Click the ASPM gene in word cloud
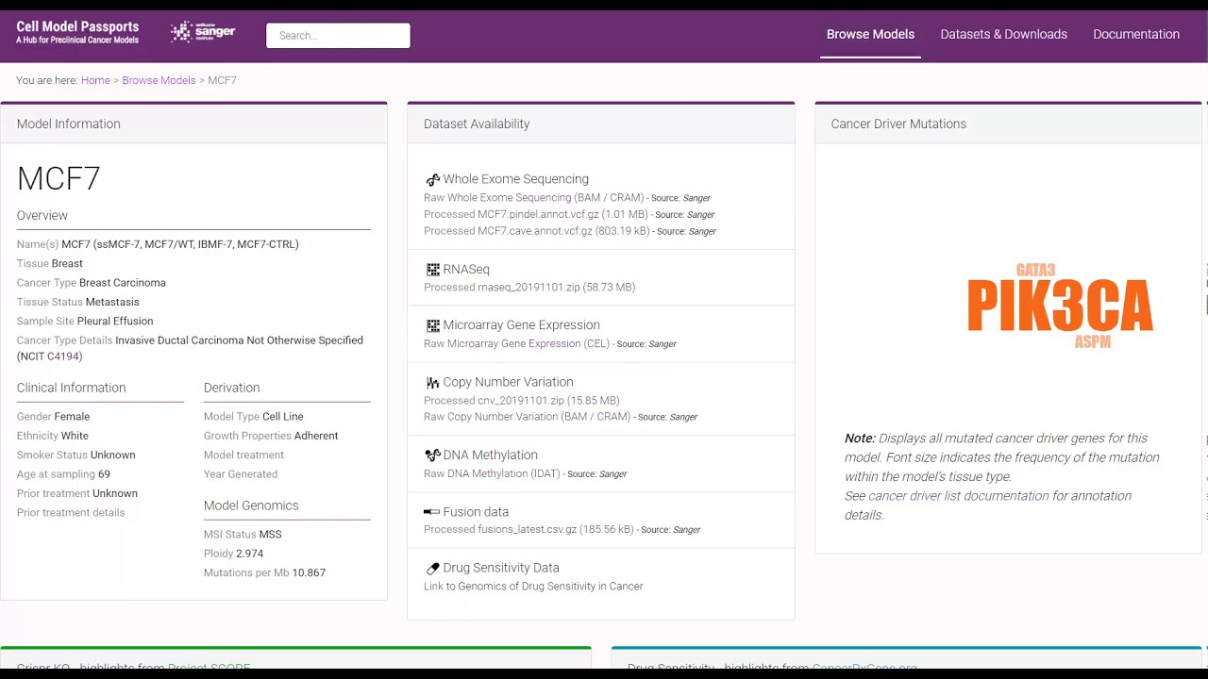This screenshot has height=679, width=1208. [1093, 341]
